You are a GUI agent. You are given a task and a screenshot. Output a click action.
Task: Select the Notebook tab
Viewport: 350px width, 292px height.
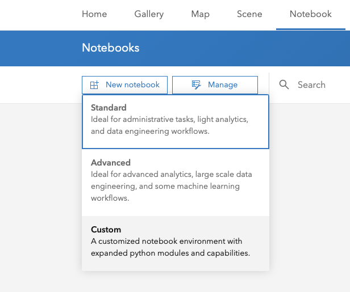[x=310, y=14]
